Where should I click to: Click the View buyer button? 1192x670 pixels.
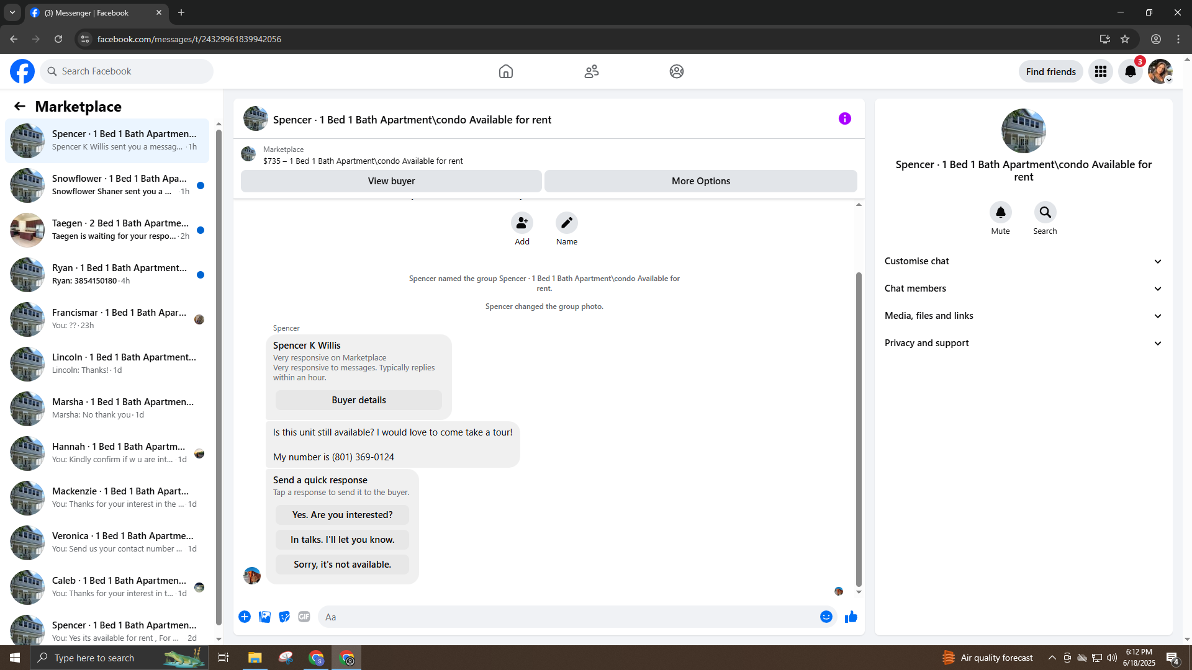coord(391,181)
